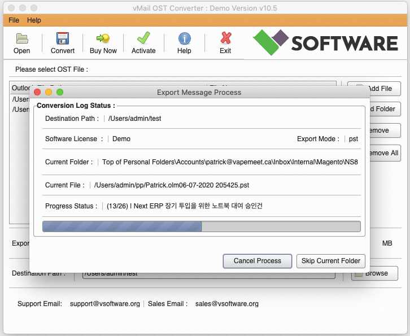The image size is (410, 336).
Task: Click the vSoftware logo image
Action: [x=325, y=42]
